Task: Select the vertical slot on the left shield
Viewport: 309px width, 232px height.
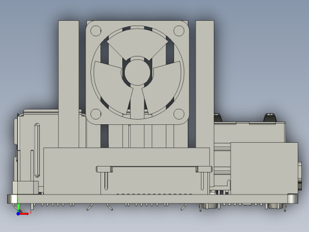Action: coord(37,150)
